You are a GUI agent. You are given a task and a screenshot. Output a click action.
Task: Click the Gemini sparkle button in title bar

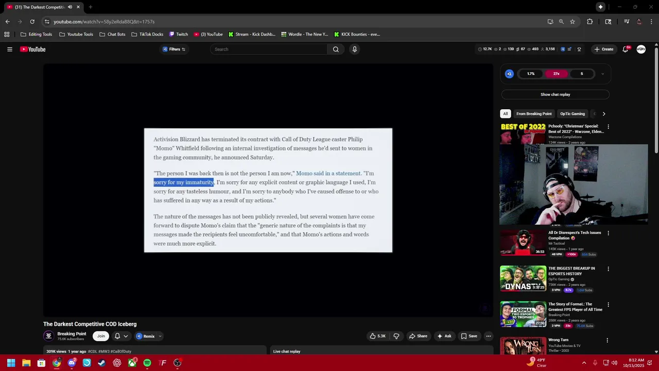(x=600, y=7)
